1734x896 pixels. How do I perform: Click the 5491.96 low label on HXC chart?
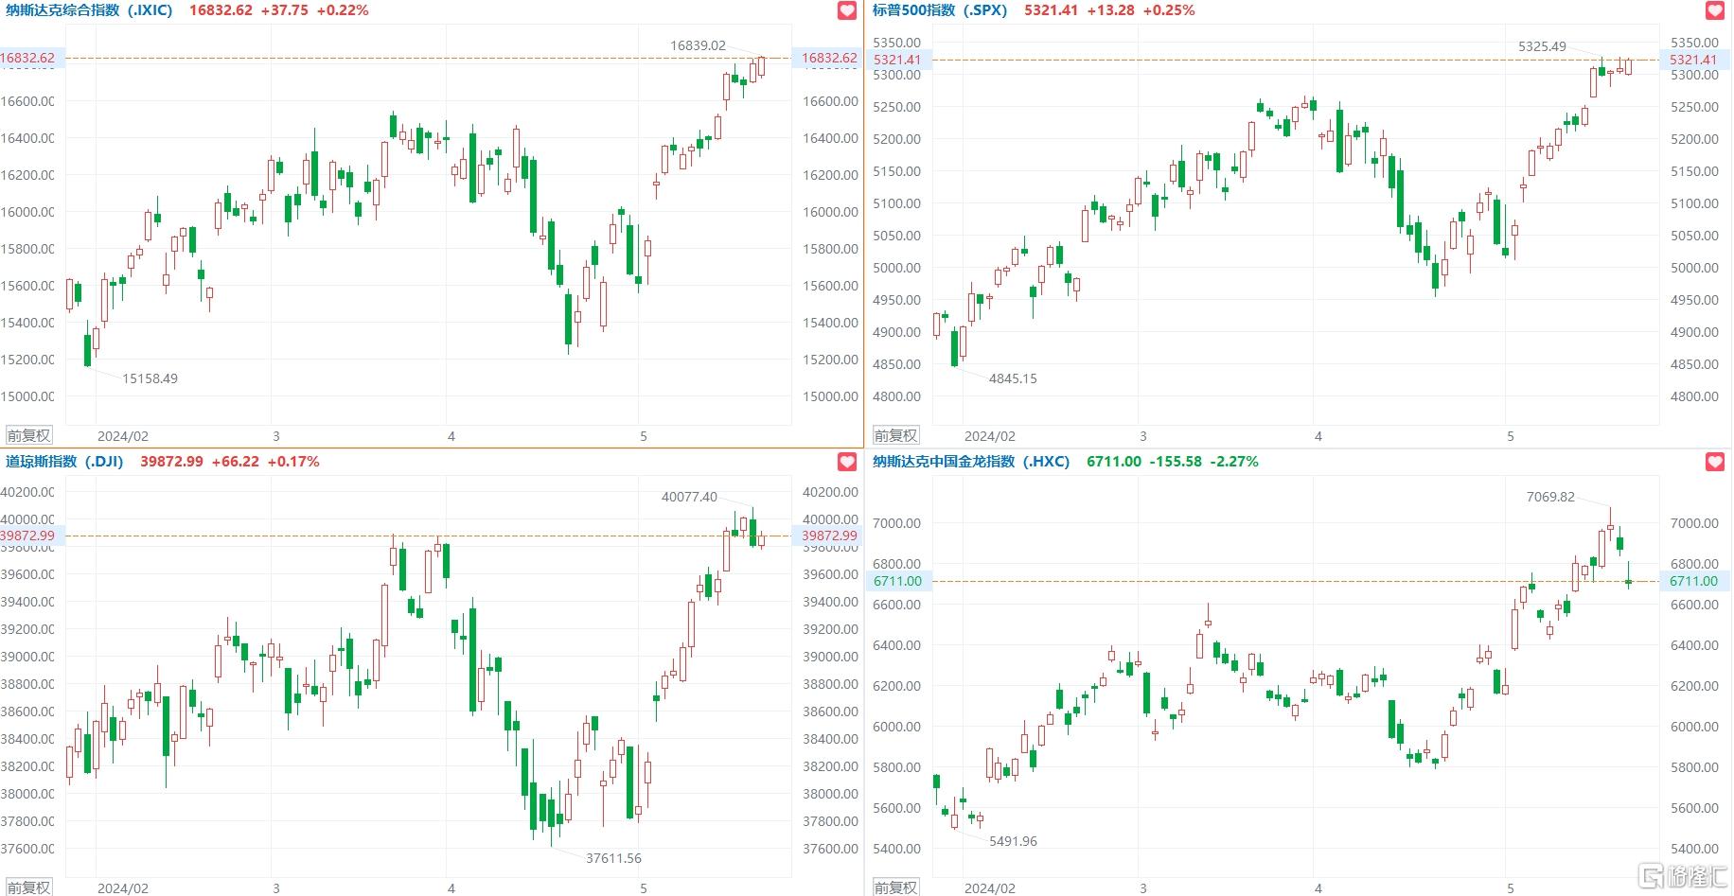click(1013, 841)
